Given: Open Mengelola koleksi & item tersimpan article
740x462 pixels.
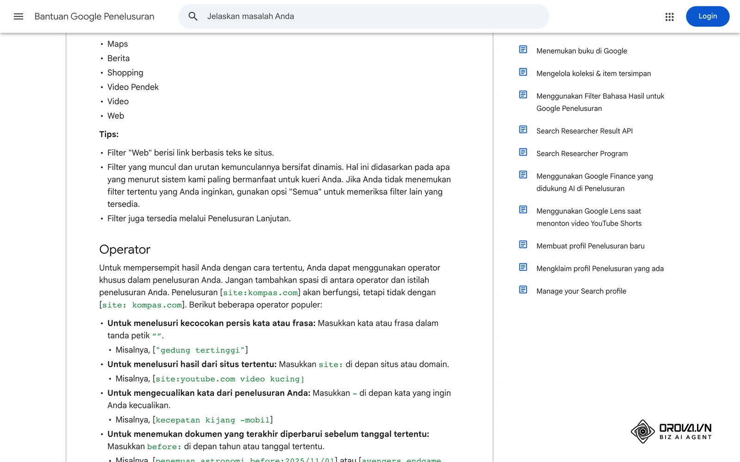Looking at the screenshot, I should click(x=593, y=73).
